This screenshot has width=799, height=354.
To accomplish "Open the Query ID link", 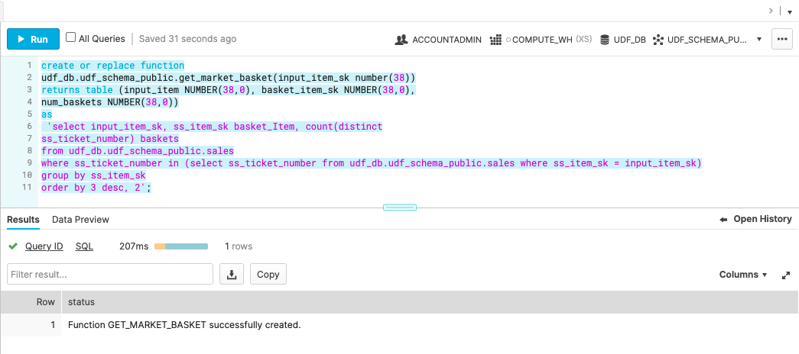I will [x=44, y=246].
